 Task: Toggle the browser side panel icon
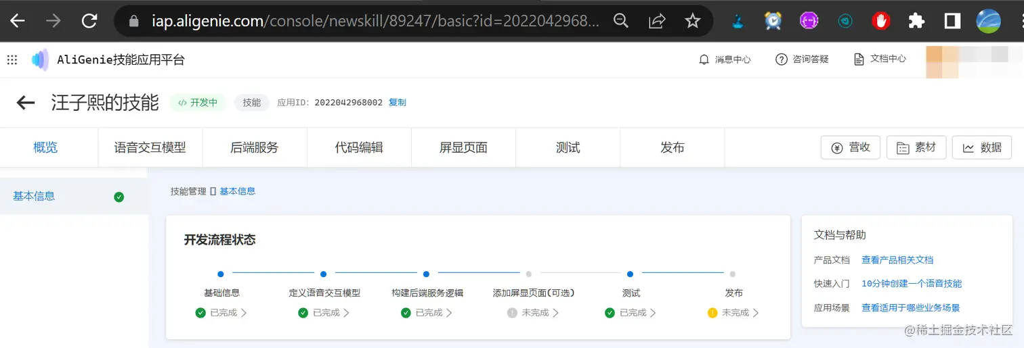[x=952, y=21]
